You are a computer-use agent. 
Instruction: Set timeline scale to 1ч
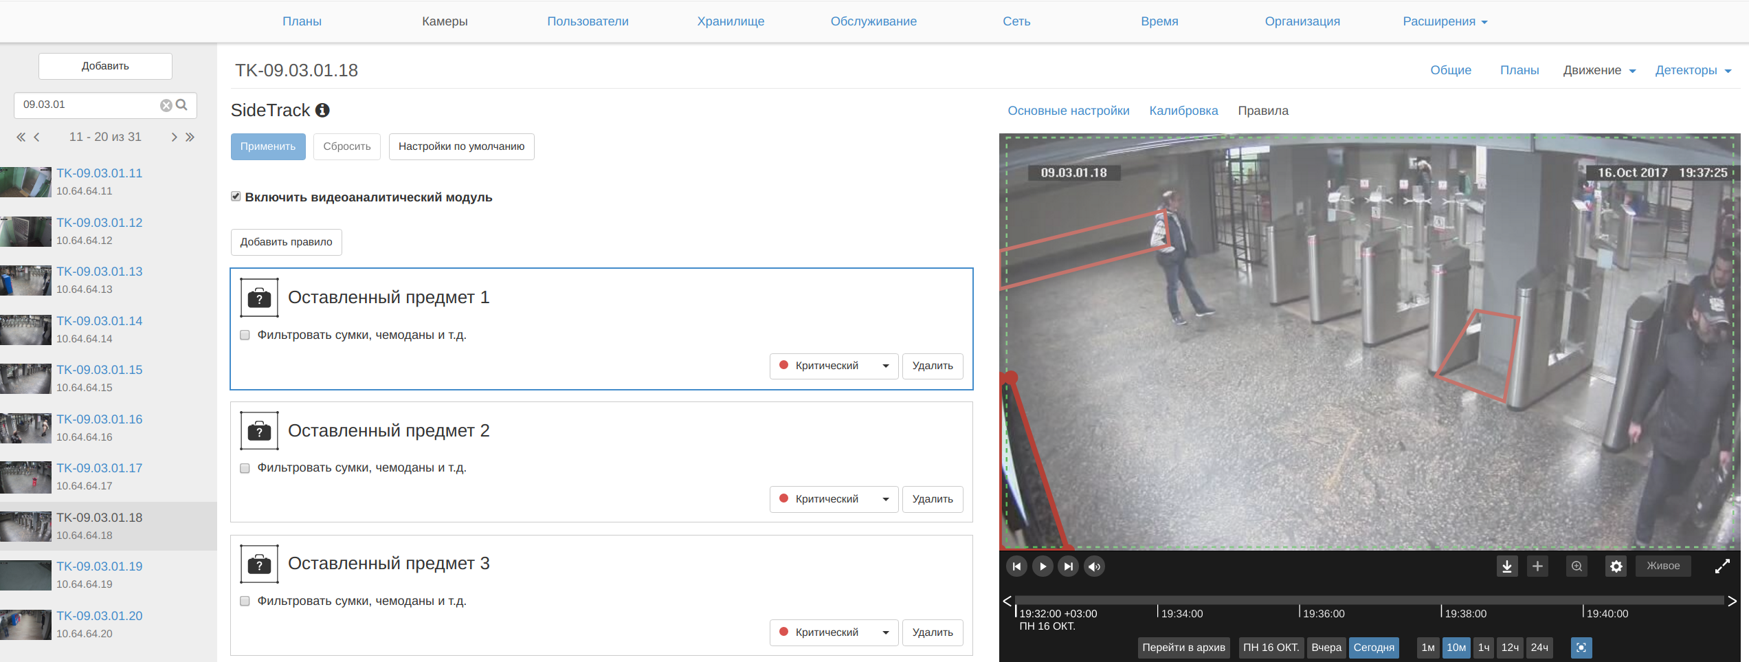coord(1484,648)
